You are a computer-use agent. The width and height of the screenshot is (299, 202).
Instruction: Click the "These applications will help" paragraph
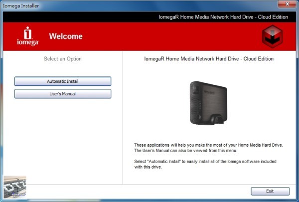(x=208, y=148)
